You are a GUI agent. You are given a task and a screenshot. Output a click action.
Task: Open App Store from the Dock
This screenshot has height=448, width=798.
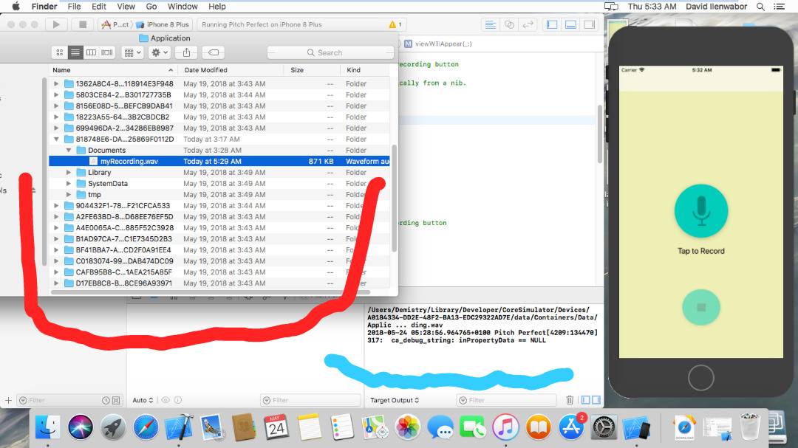click(571, 427)
